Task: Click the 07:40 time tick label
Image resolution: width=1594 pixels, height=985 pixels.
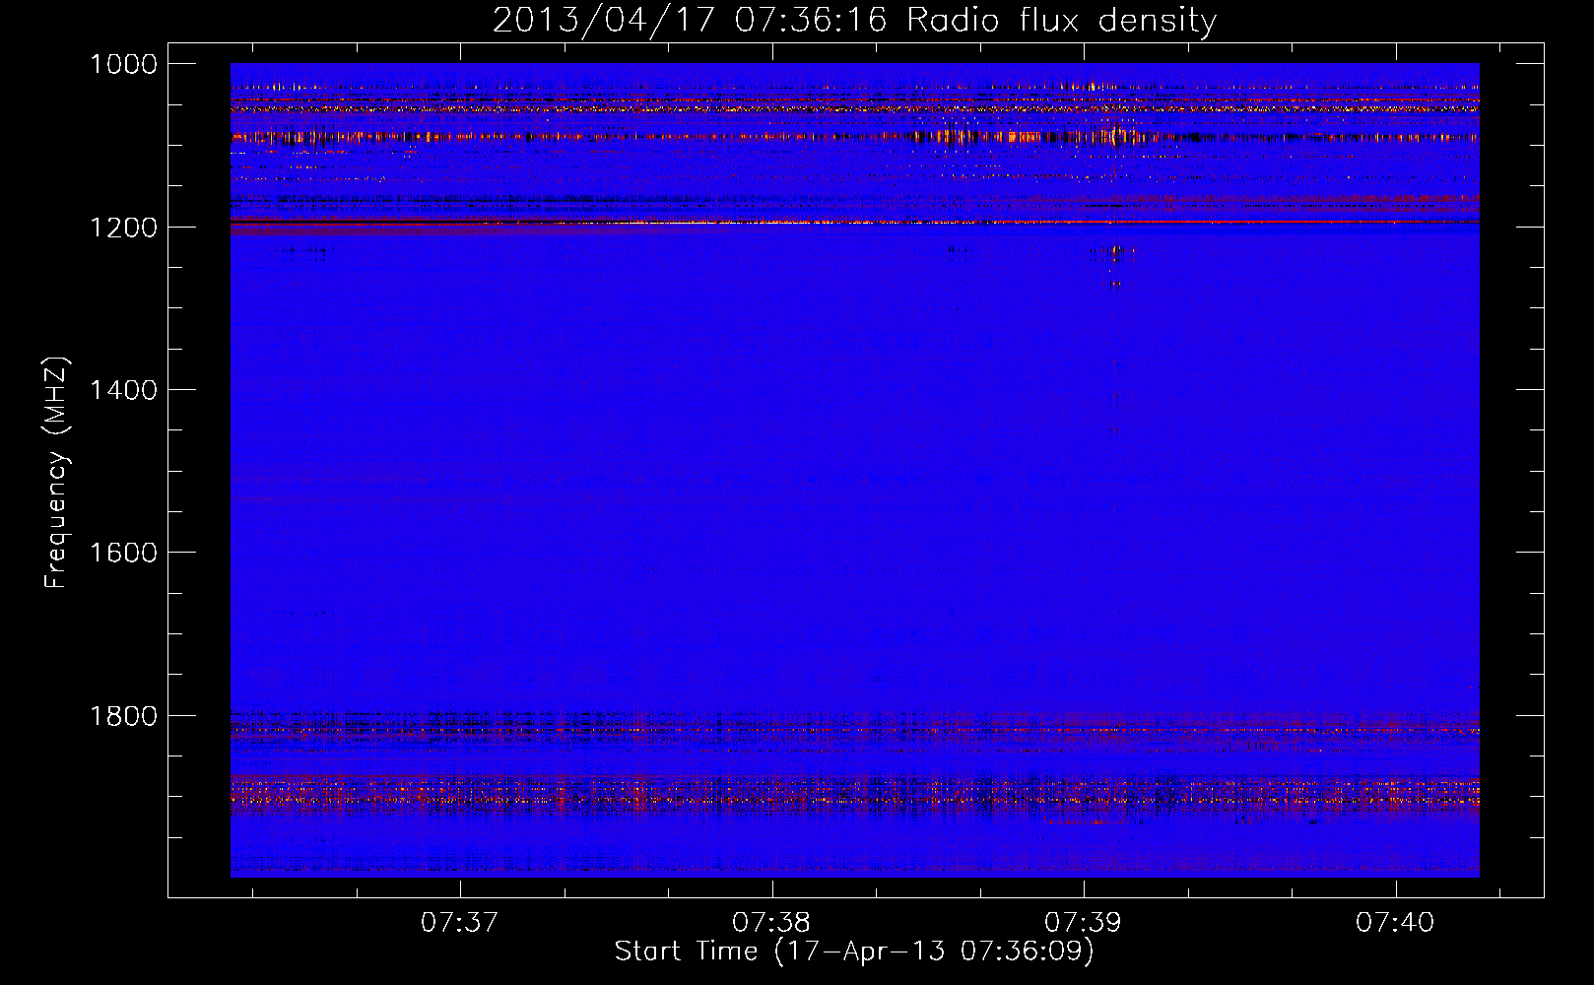Action: [x=1395, y=923]
